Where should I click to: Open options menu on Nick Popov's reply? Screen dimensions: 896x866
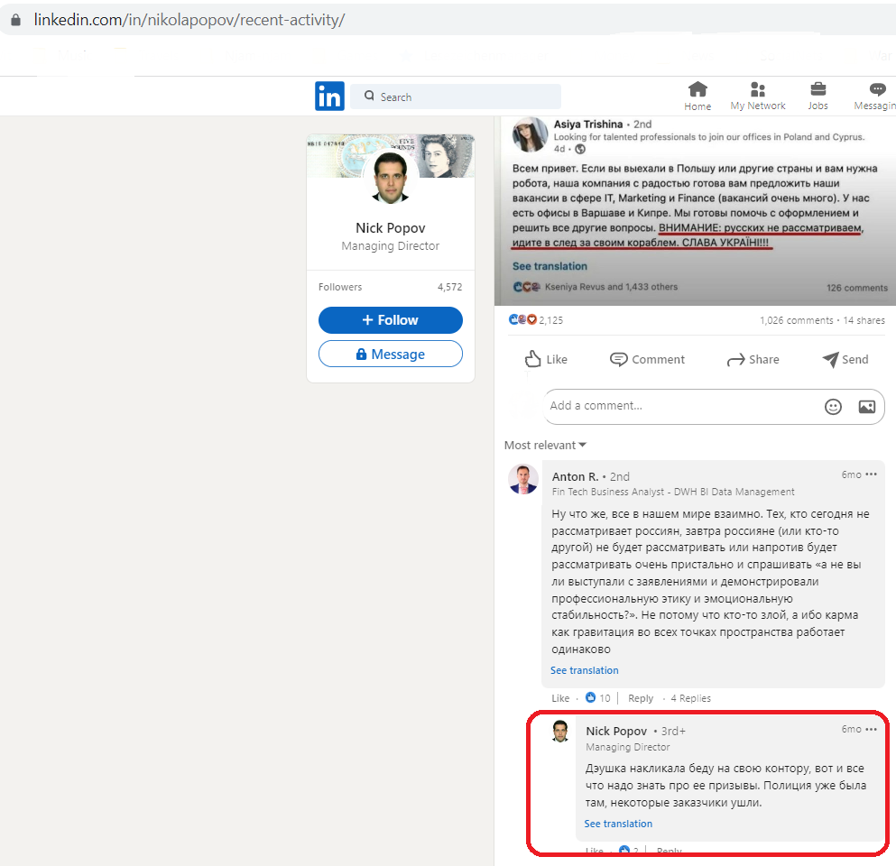point(871,730)
